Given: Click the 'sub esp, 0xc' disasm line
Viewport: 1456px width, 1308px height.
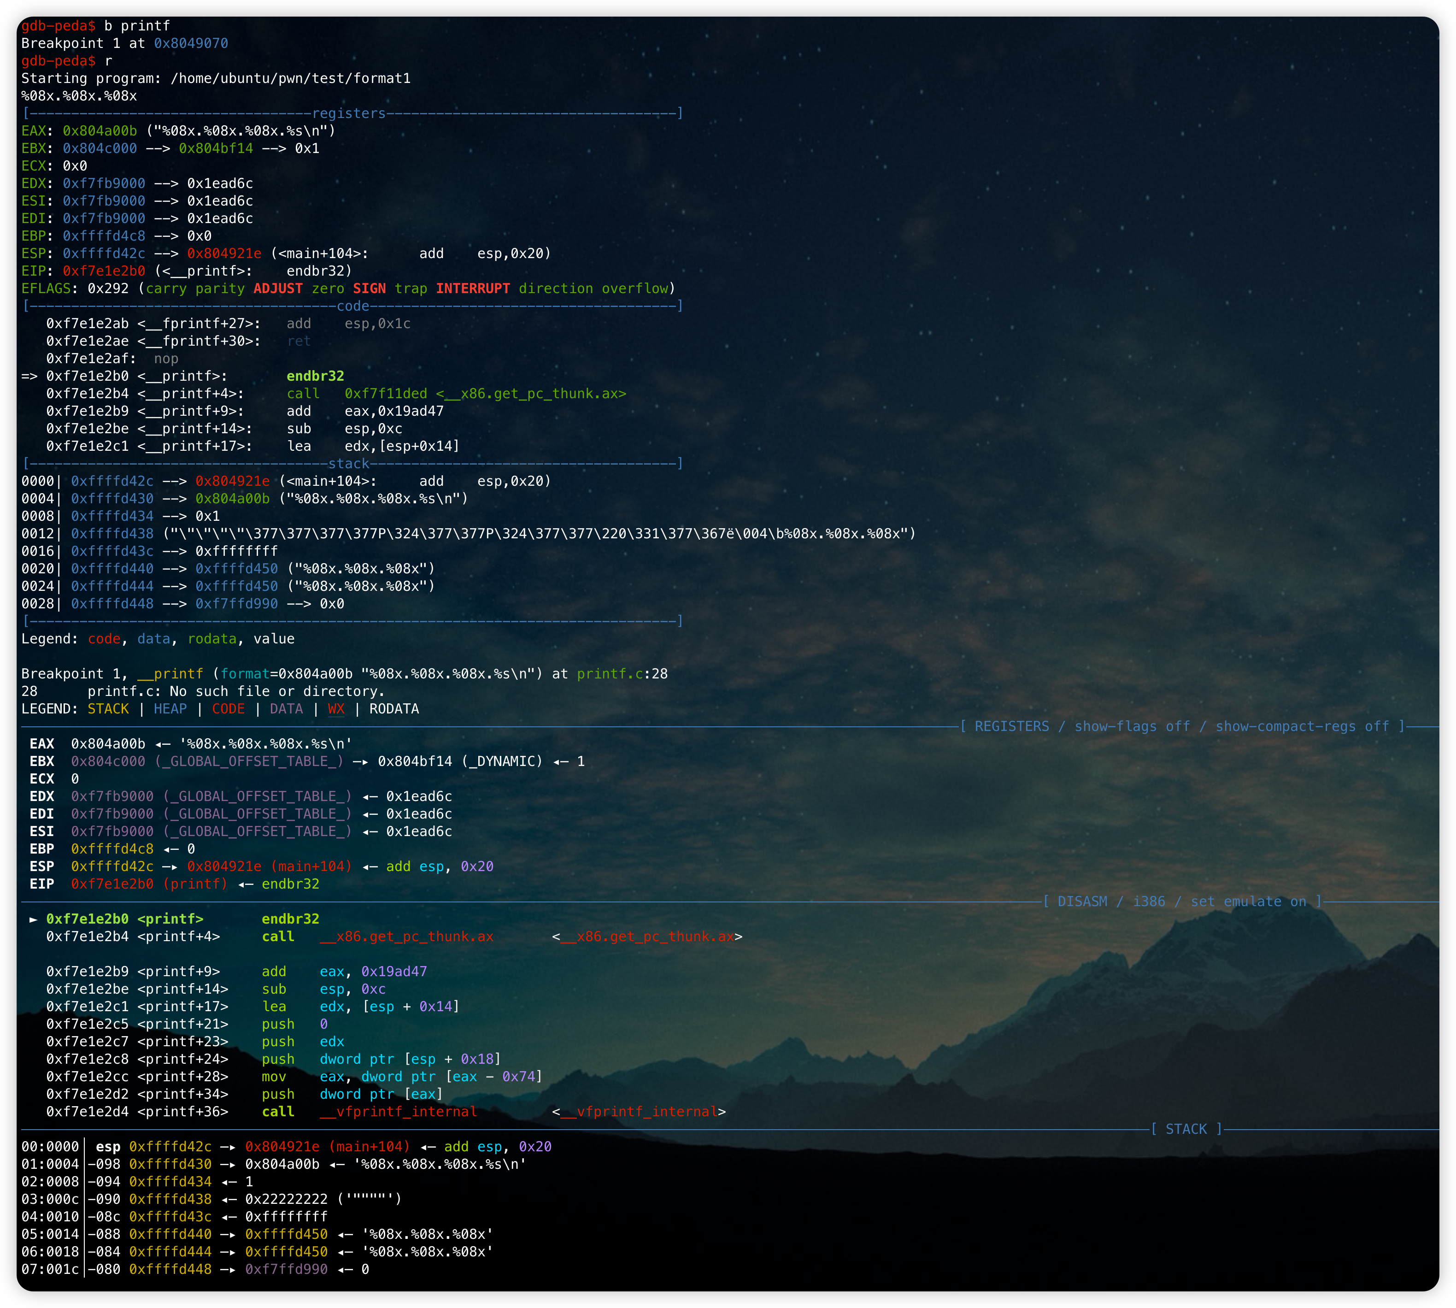Looking at the screenshot, I should (x=216, y=990).
